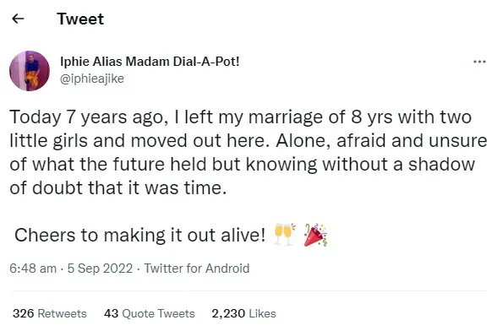Open the Iphie Alias Madam Dial-A-Pot! profile name

(x=150, y=62)
